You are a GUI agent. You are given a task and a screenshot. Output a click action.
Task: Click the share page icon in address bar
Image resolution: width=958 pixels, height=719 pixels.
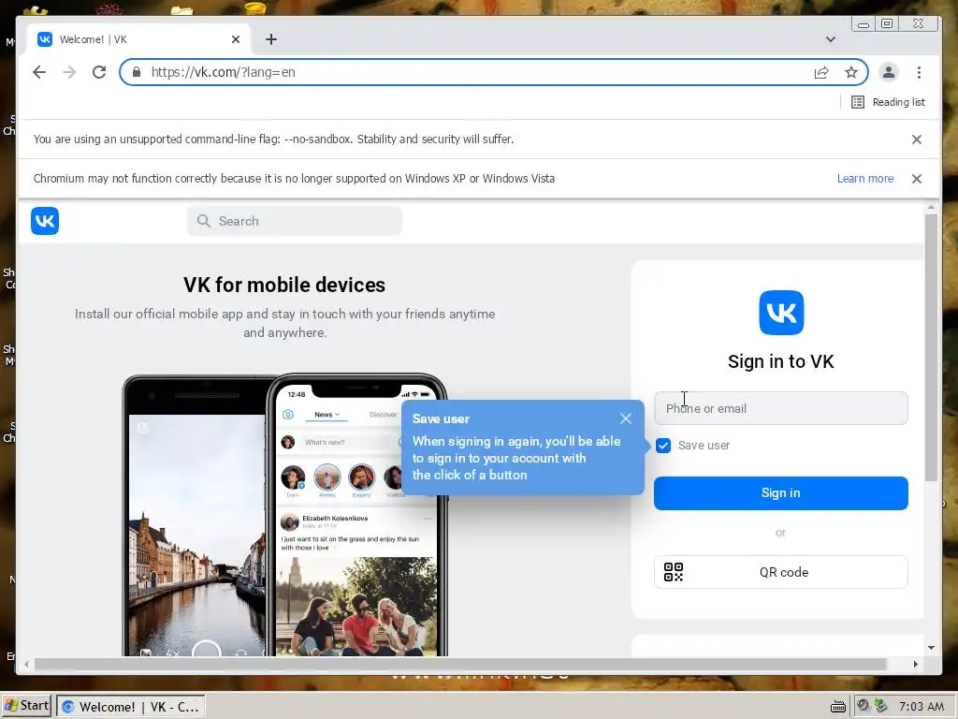click(x=821, y=72)
